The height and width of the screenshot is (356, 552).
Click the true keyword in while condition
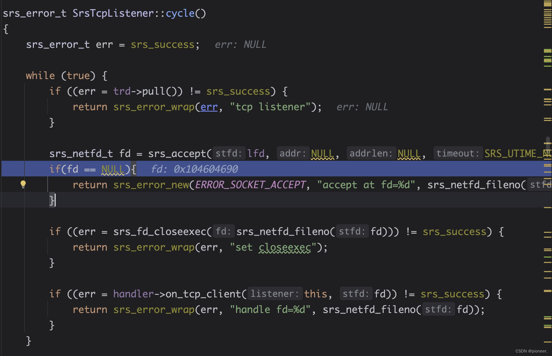pyautogui.click(x=78, y=76)
